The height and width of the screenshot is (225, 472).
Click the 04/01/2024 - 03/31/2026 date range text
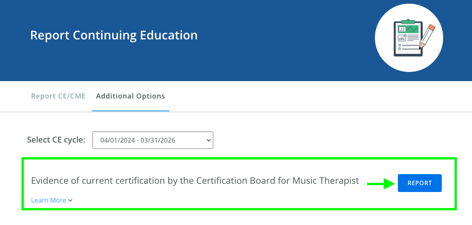click(x=138, y=140)
